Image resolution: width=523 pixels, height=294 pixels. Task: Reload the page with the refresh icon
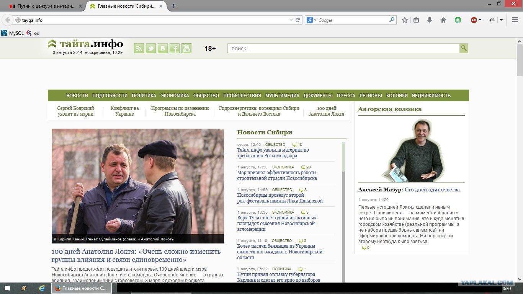point(297,20)
